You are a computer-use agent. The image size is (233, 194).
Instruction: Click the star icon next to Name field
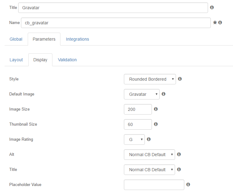[215, 22]
